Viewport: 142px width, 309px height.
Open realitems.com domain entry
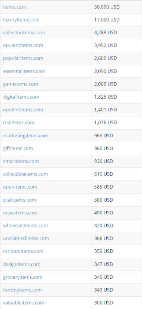click(19, 123)
